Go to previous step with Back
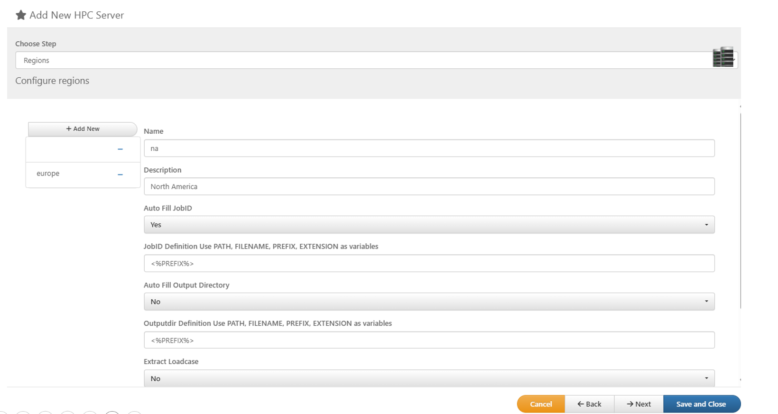Screen dimensions: 778x414 tap(589, 404)
